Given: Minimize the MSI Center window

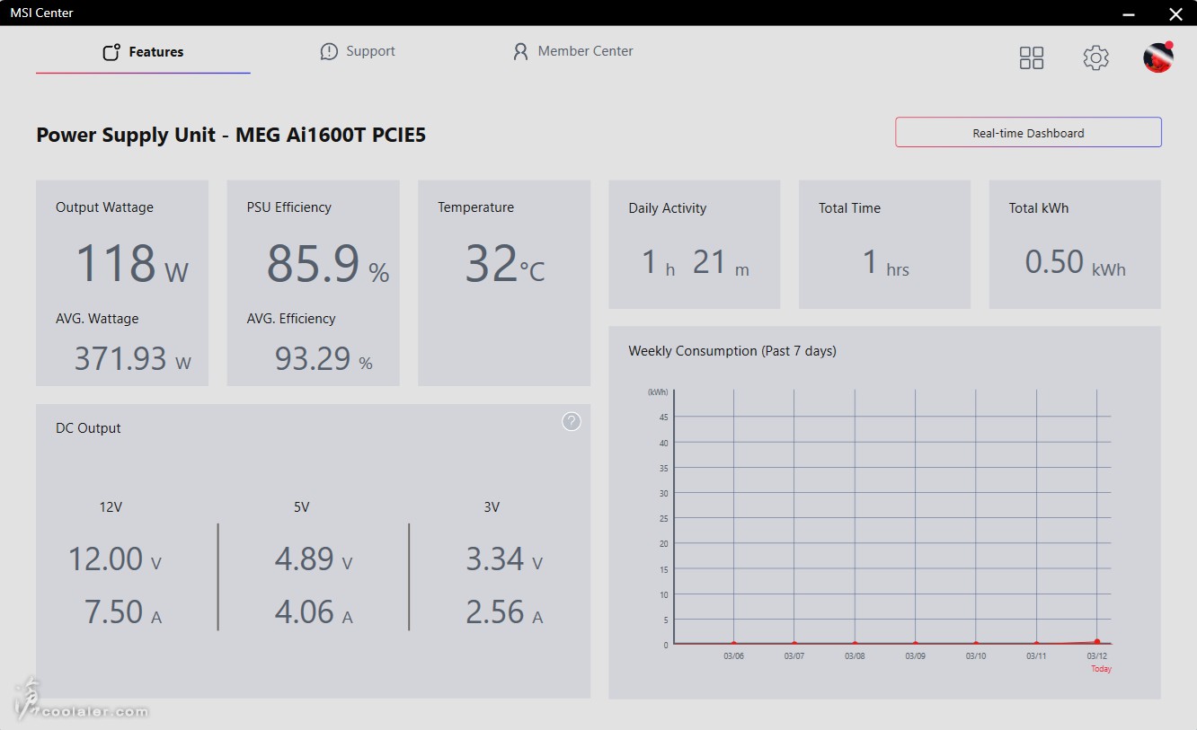Looking at the screenshot, I should tap(1130, 13).
